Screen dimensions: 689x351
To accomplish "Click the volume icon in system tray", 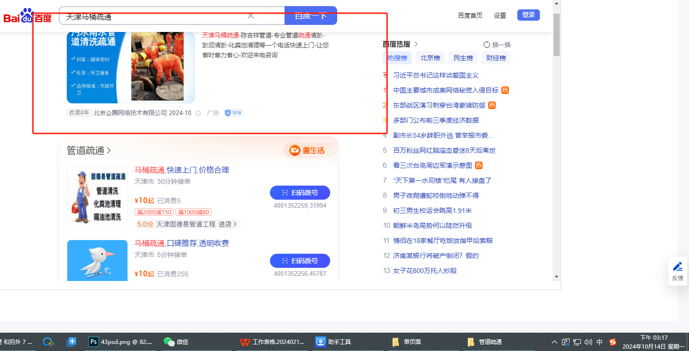I will (x=588, y=342).
